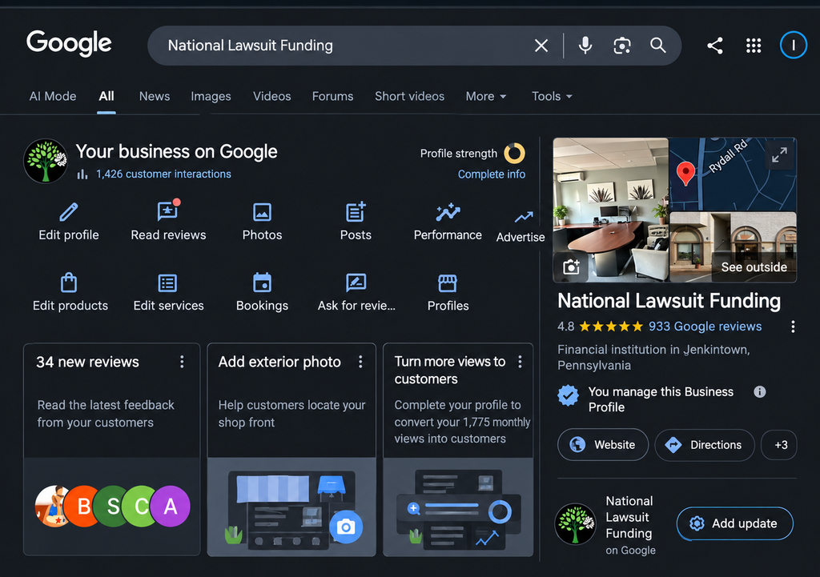Click 'Your business on Google' heading

tap(177, 151)
